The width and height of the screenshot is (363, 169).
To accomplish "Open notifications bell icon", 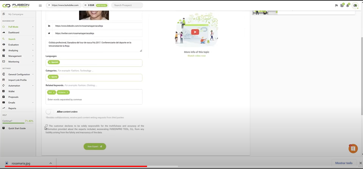I will click(347, 5).
